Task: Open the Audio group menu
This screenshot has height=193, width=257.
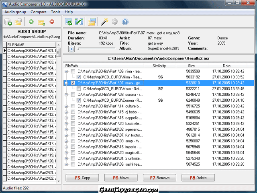Action: click(15, 12)
